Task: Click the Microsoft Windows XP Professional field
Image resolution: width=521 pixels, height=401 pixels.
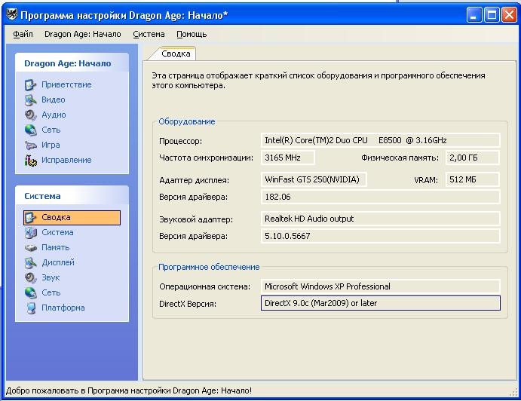Action: [x=381, y=286]
